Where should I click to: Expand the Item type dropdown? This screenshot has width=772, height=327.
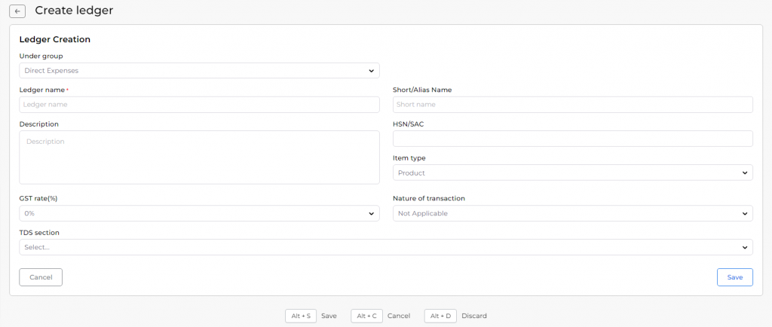coord(573,173)
